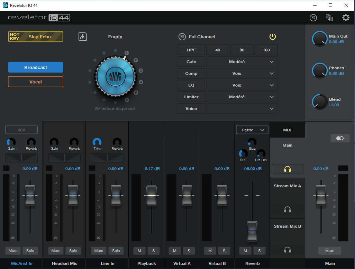Toggle the stereo link switch above Main
The width and height of the screenshot is (355, 269).
pyautogui.click(x=340, y=138)
